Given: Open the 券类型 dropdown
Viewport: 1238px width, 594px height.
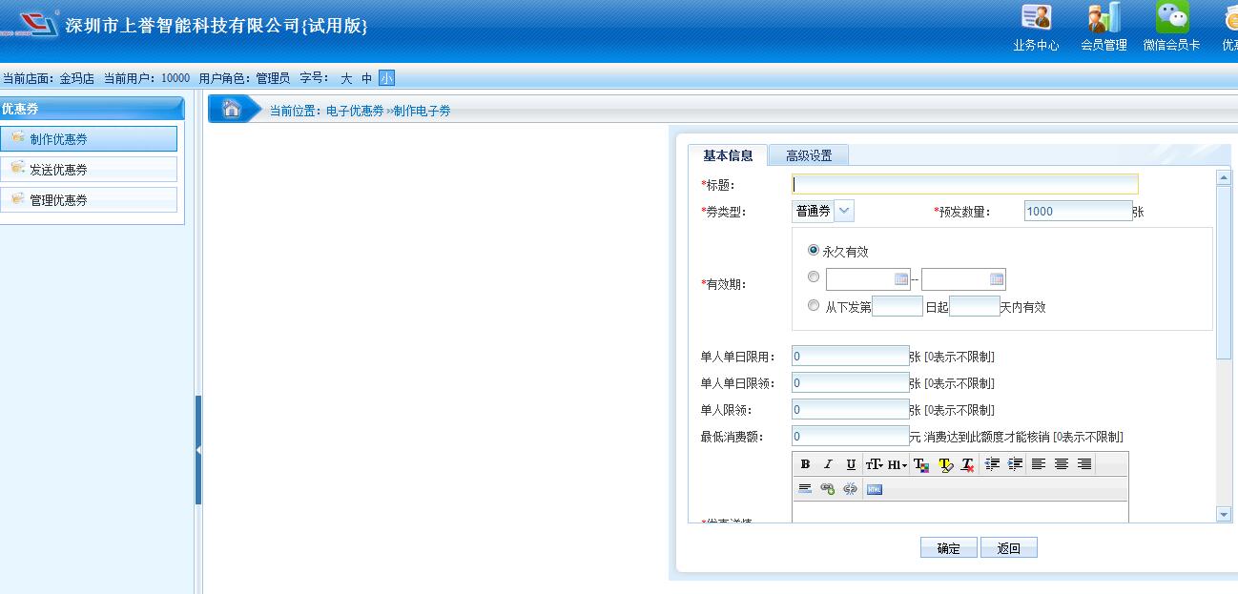Looking at the screenshot, I should (x=844, y=211).
